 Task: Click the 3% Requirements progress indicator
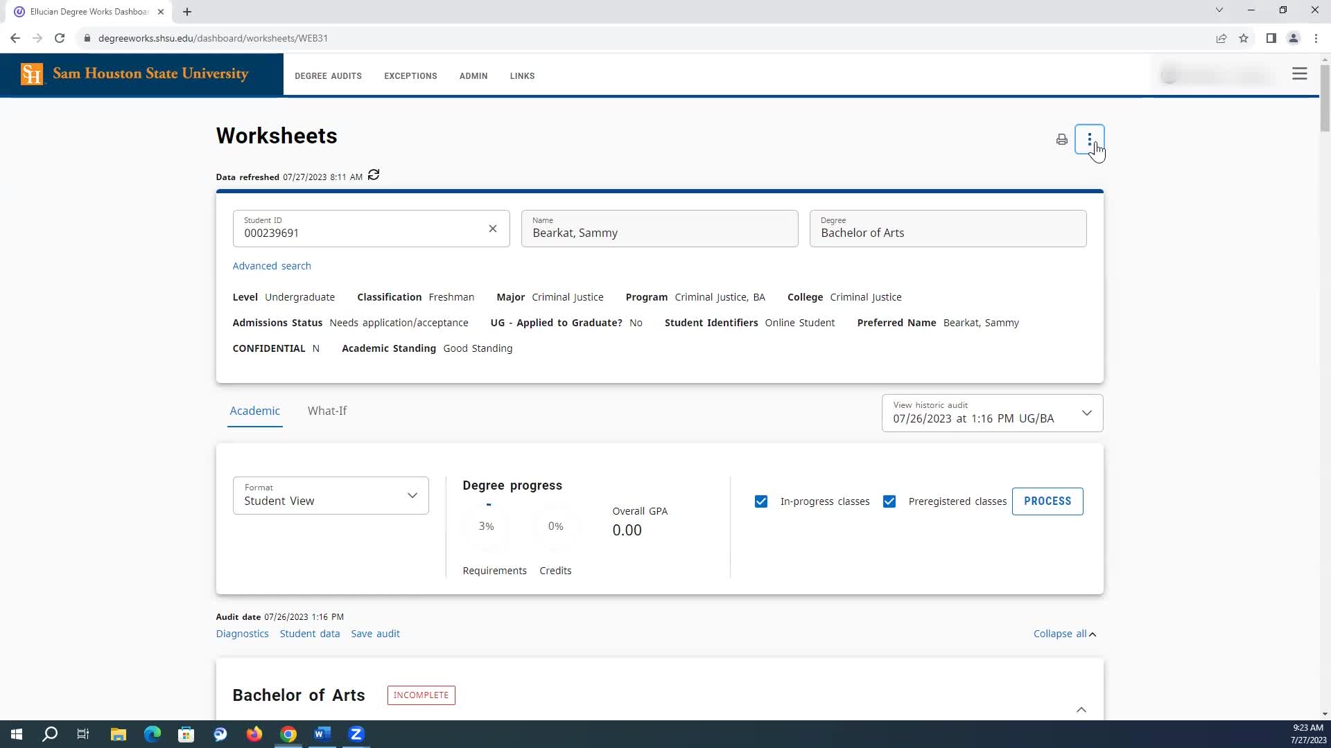(x=487, y=526)
